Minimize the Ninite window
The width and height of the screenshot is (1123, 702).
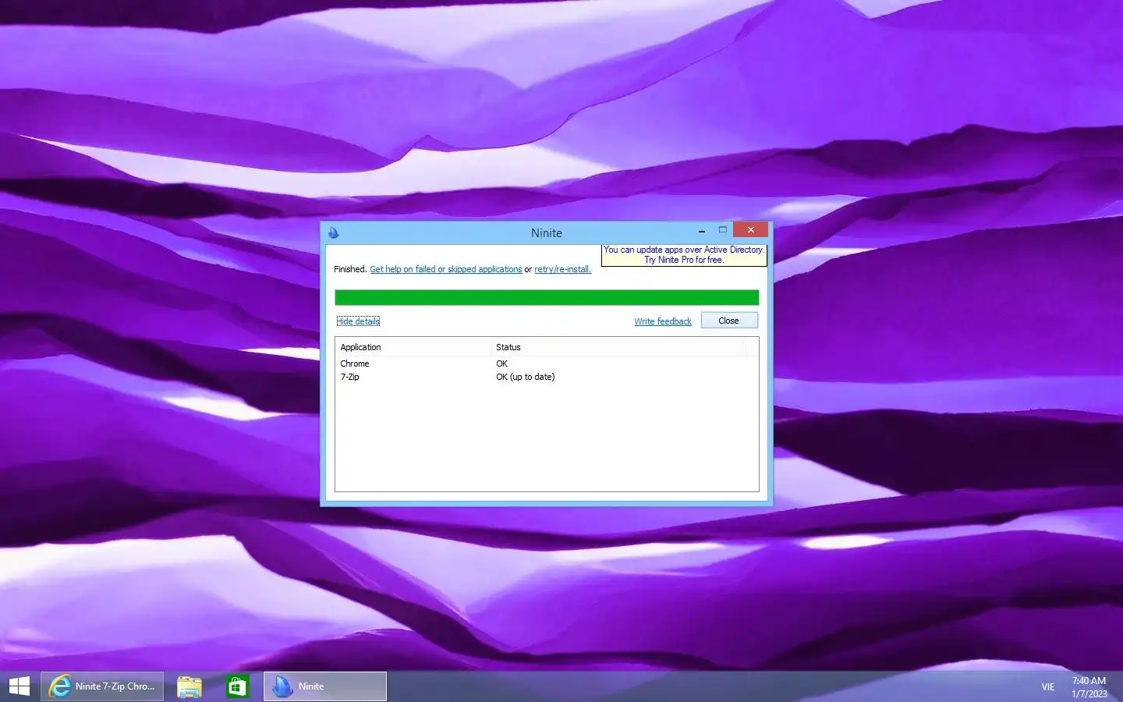(702, 230)
